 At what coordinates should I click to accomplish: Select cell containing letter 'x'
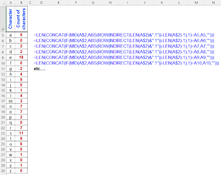point(11,160)
